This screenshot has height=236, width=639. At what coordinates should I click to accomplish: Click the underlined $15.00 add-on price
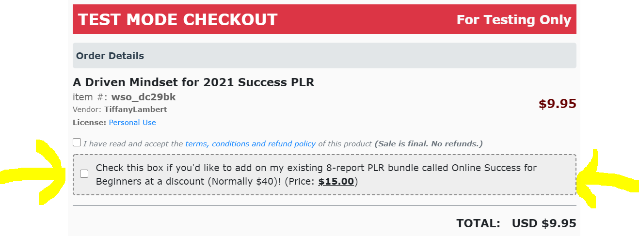click(x=336, y=182)
